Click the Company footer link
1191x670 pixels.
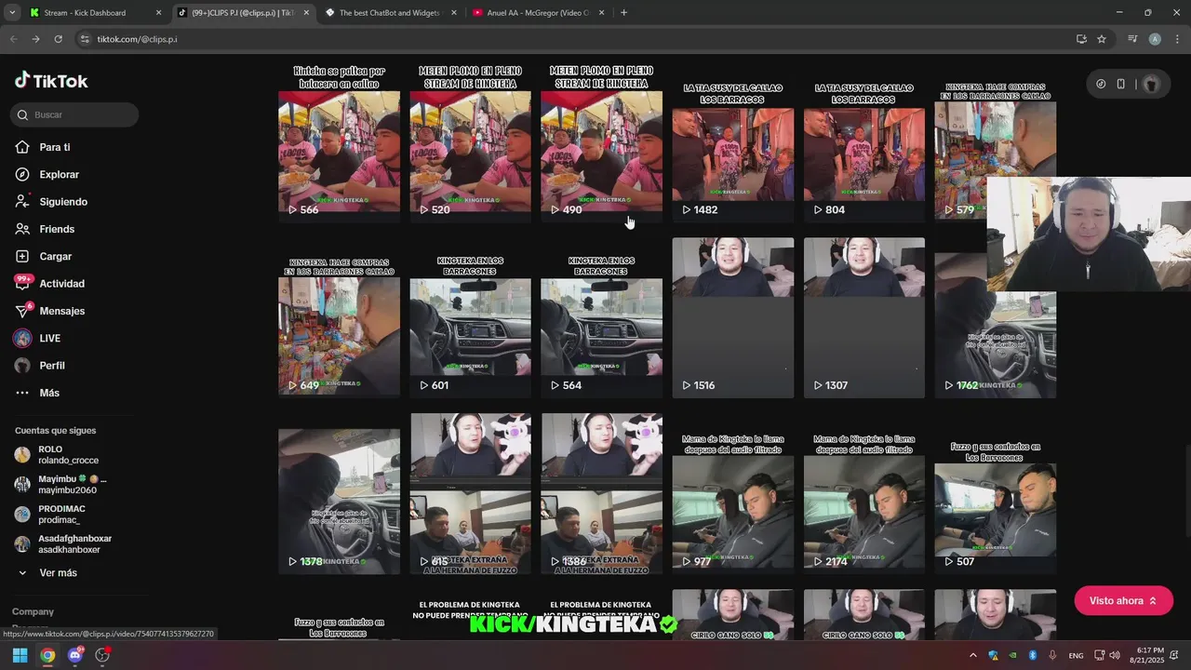[x=33, y=611]
